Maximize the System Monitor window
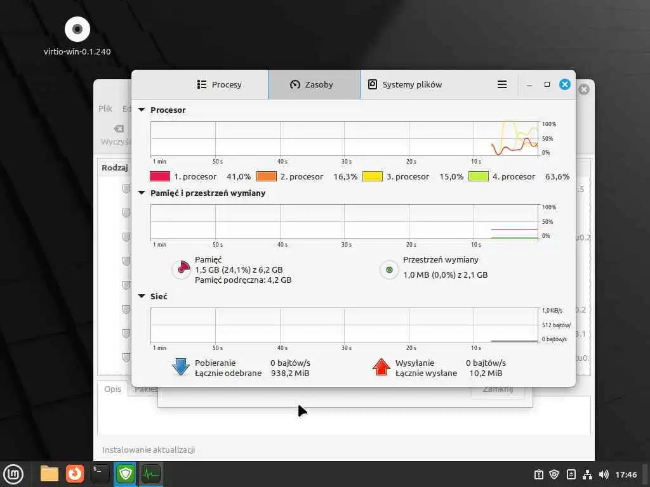This screenshot has height=487, width=650. pos(547,84)
